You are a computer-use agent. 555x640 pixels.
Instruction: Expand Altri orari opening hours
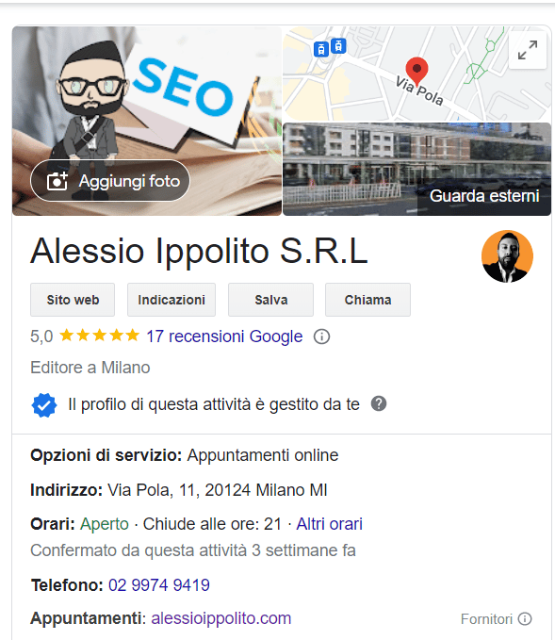click(330, 524)
